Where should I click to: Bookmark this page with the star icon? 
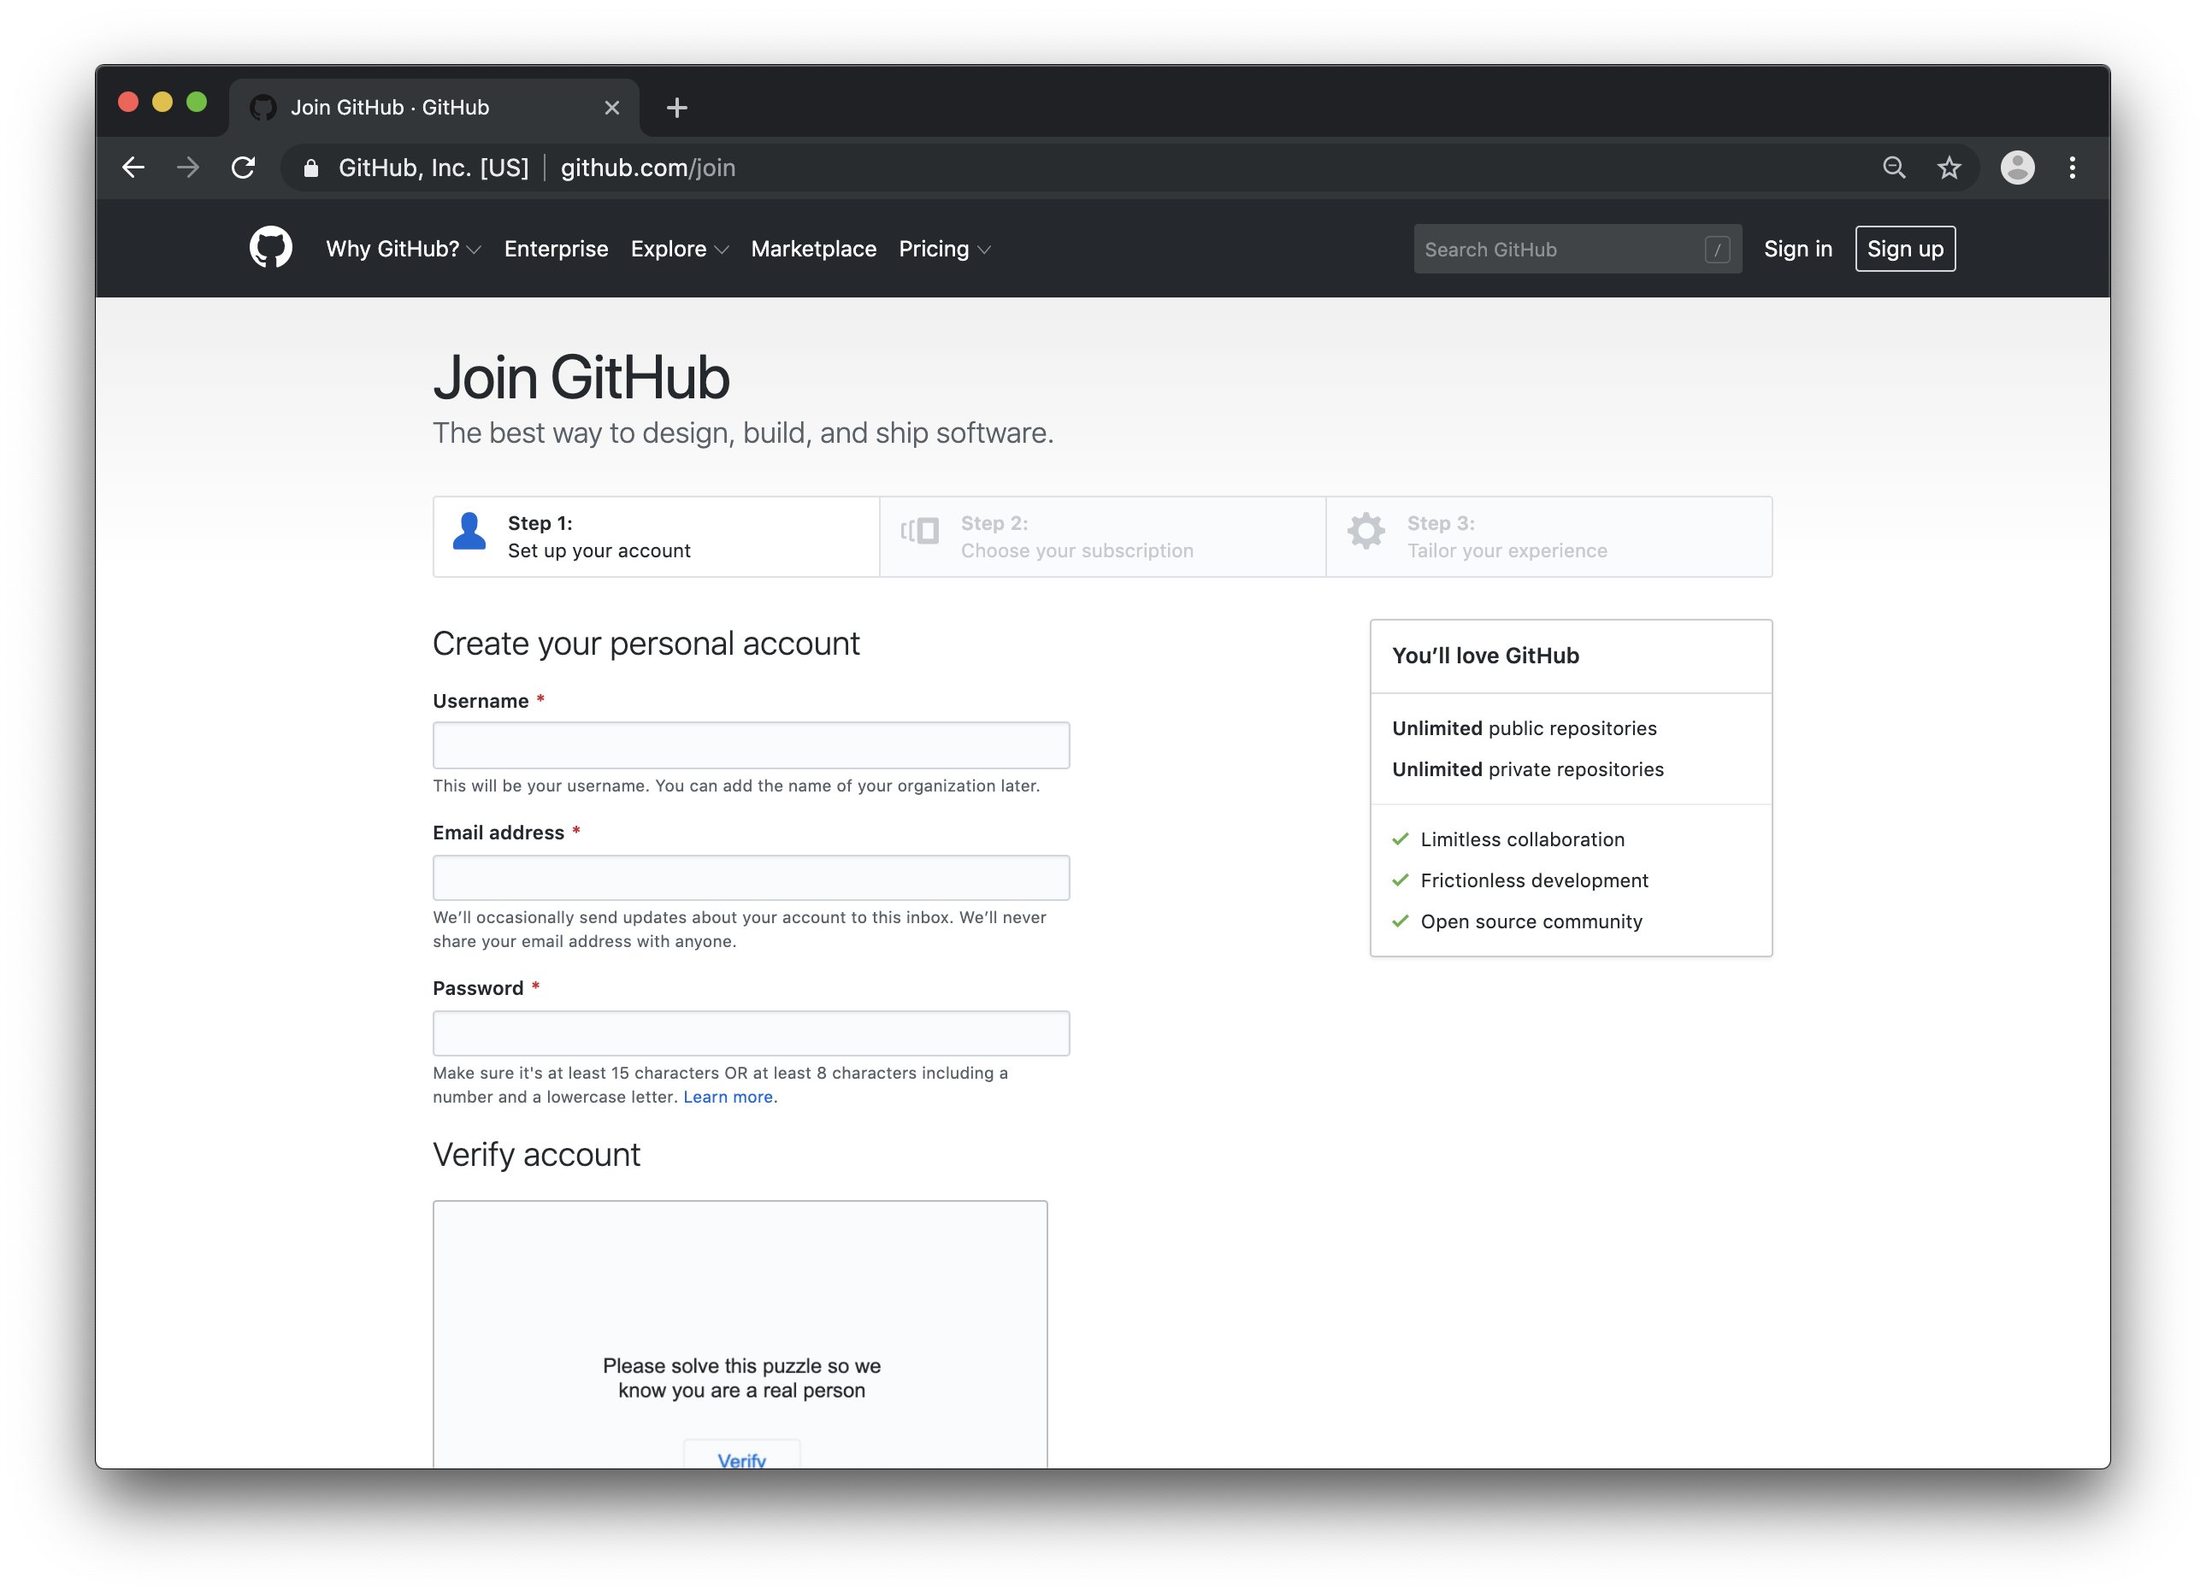click(1949, 168)
